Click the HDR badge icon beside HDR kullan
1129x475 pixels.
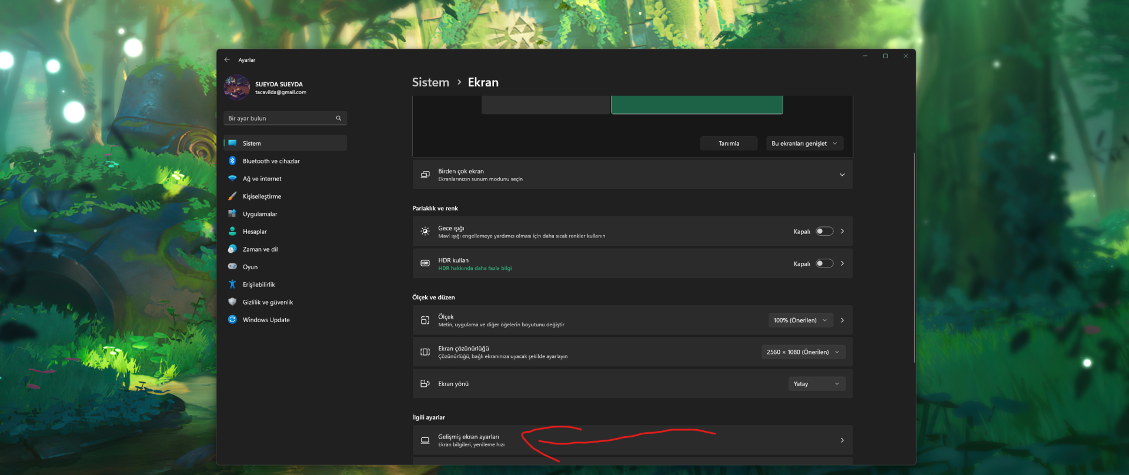pos(425,263)
